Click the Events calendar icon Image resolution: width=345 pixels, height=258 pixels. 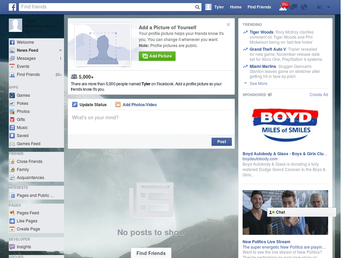click(12, 67)
